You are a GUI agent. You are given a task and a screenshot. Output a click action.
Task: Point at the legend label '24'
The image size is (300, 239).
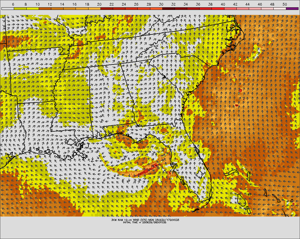(124, 4)
